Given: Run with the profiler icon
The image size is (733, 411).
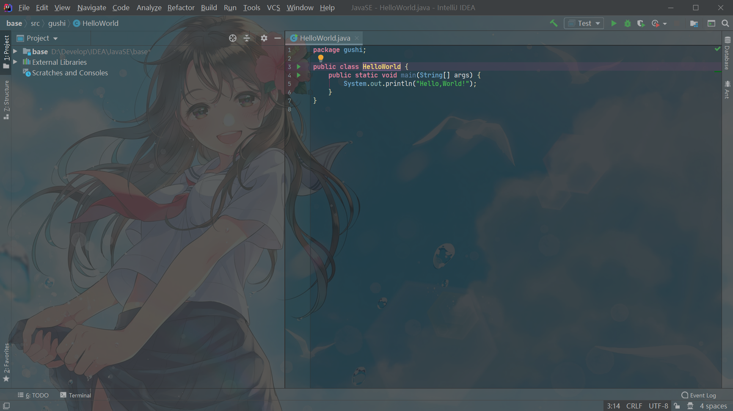Looking at the screenshot, I should [655, 23].
